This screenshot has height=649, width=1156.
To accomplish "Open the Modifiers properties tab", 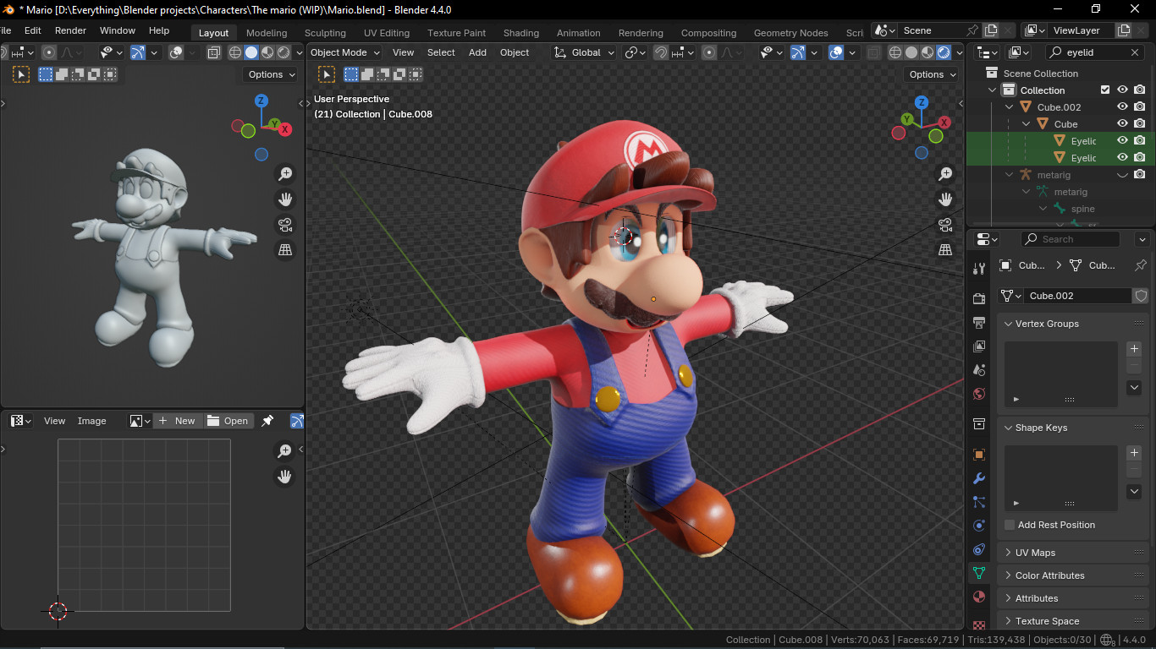I will point(979,477).
